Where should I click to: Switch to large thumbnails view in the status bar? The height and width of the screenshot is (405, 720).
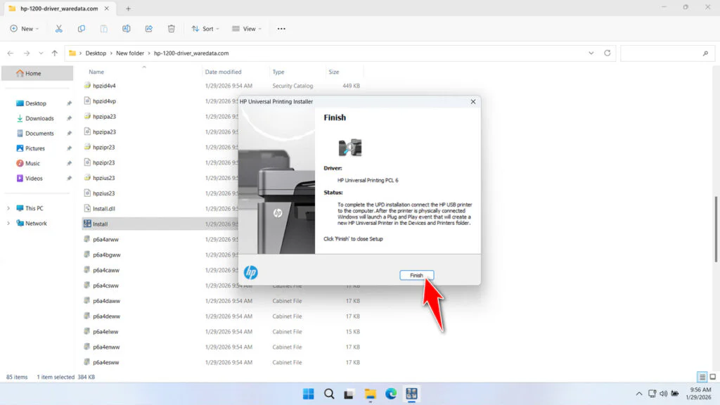pyautogui.click(x=712, y=377)
